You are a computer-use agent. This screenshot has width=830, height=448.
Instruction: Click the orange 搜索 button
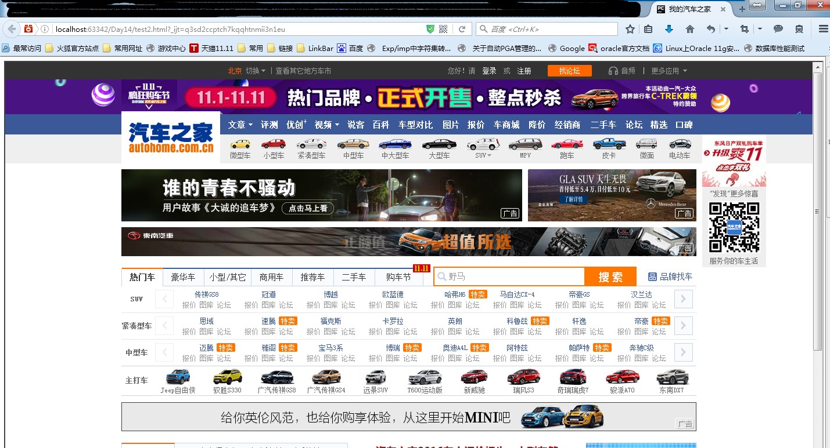coord(610,277)
